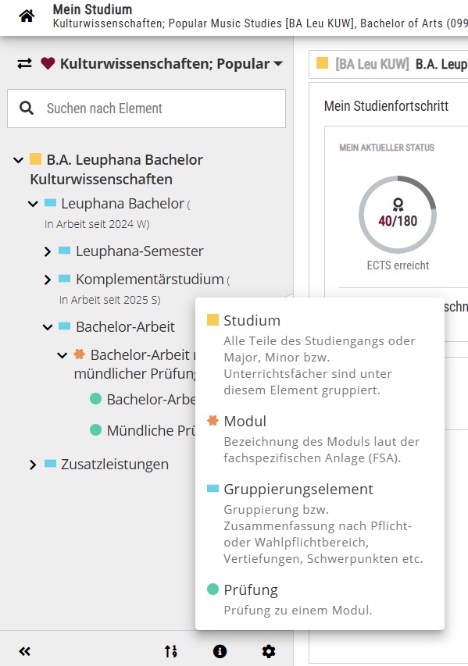
Task: Click the heart favorite icon next to Kulturwissenschaften
Action: pyautogui.click(x=47, y=65)
